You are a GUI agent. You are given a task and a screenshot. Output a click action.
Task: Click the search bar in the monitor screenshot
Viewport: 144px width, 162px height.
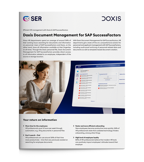click(x=108, y=65)
